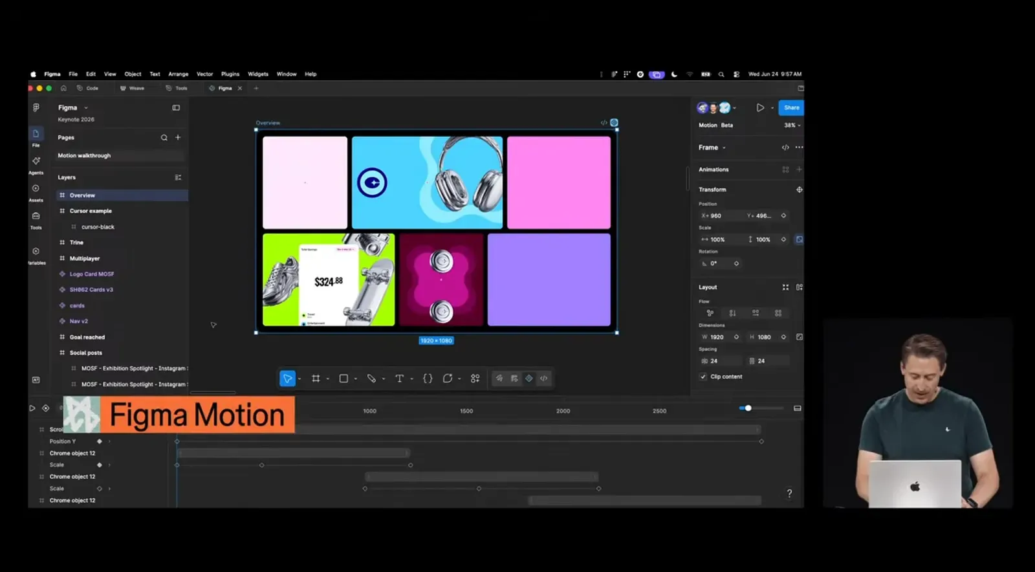
Task: Play the timeline animation
Action: (x=32, y=408)
